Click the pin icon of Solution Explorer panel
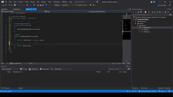Image resolution: width=173 pixels, height=97 pixels. coord(169,9)
